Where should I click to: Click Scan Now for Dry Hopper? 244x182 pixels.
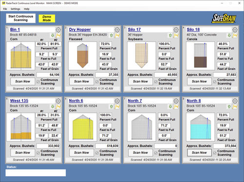click(x=81, y=81)
